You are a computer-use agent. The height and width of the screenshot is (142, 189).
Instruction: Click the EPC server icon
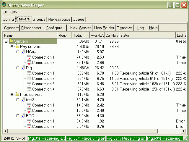23,116
